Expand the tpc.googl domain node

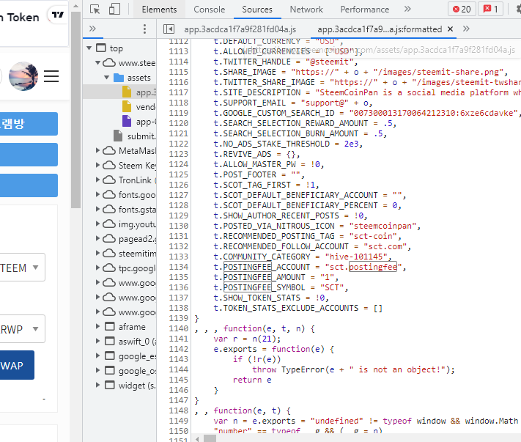97,268
